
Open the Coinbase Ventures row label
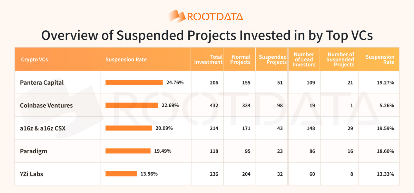[x=46, y=105]
